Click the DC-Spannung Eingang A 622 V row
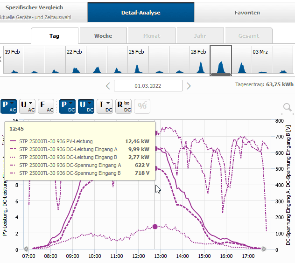This screenshot has width=295, height=263. (x=80, y=165)
